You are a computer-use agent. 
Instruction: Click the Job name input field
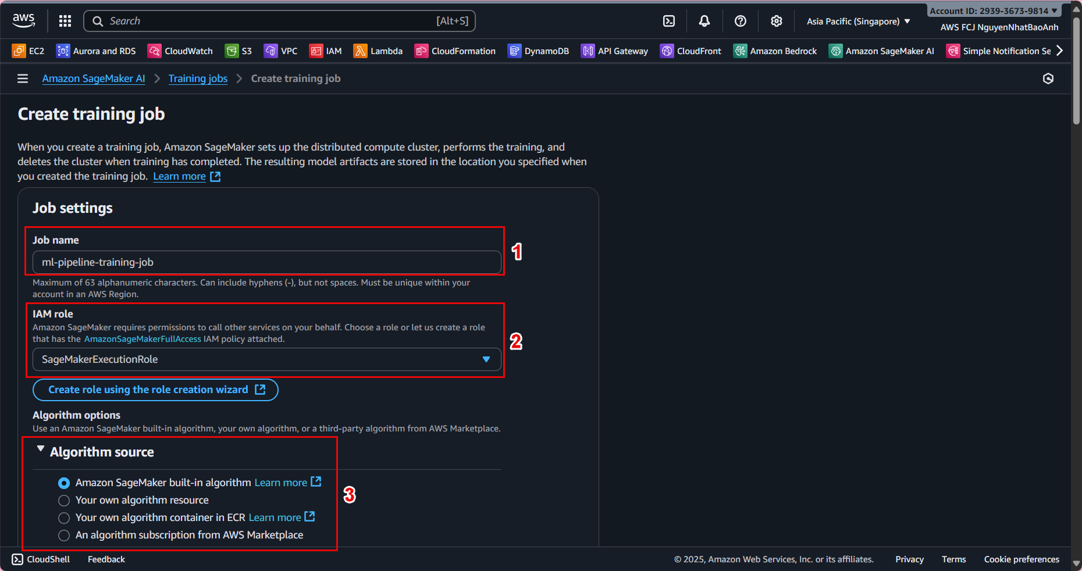[267, 262]
